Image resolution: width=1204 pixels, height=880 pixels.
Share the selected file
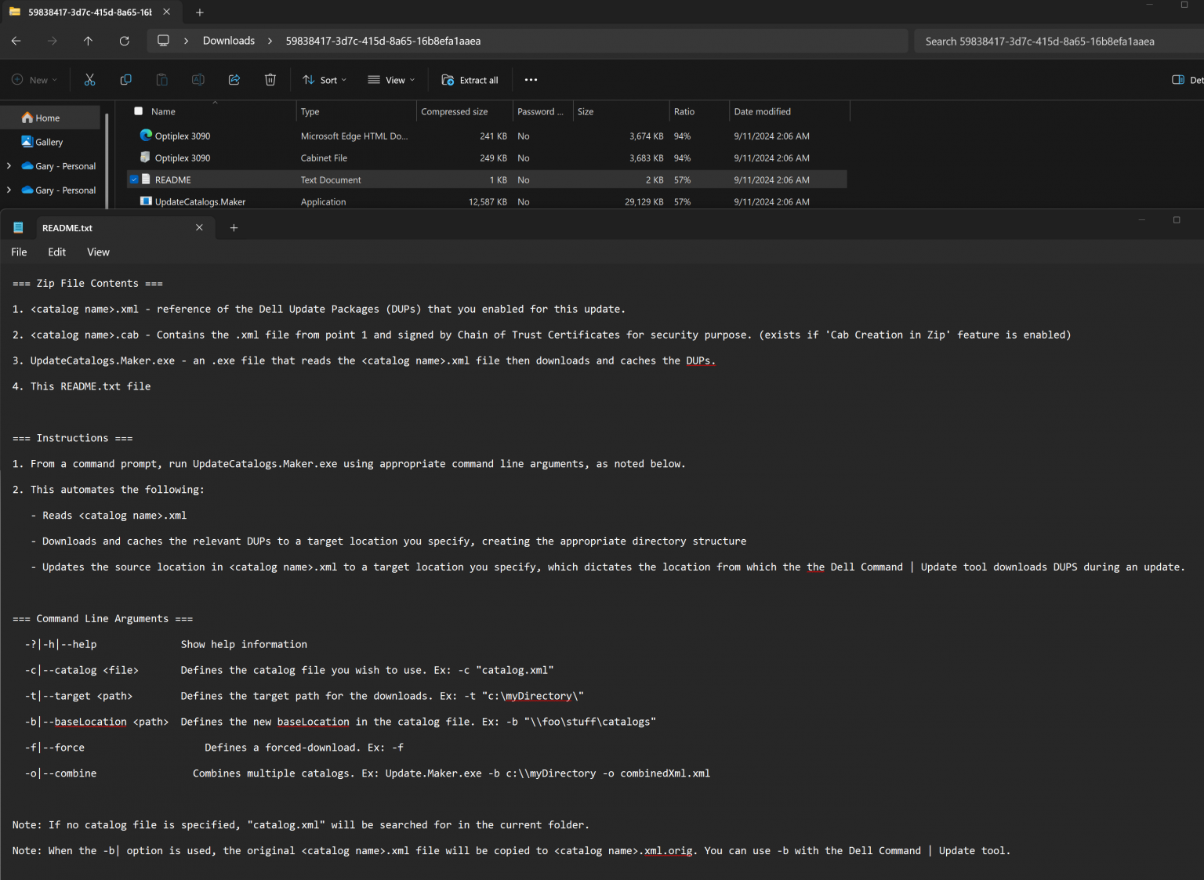(x=234, y=79)
